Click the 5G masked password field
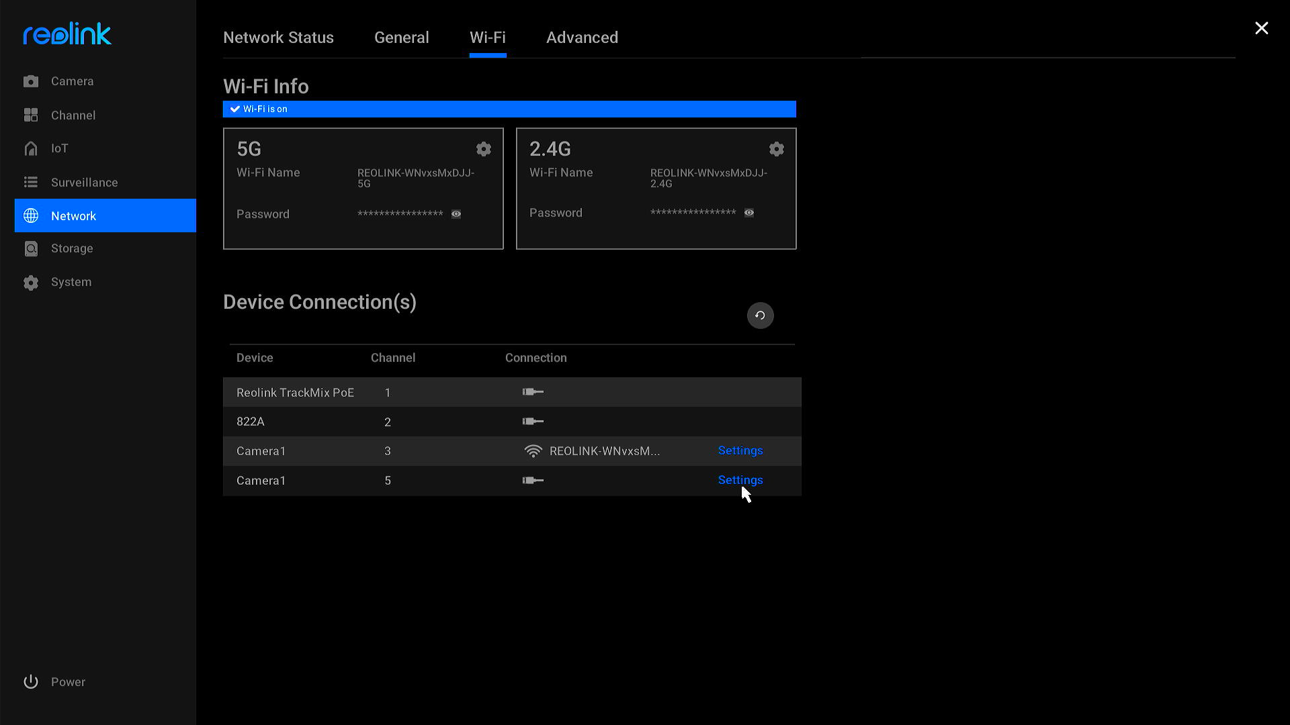Viewport: 1290px width, 725px height. (x=400, y=214)
